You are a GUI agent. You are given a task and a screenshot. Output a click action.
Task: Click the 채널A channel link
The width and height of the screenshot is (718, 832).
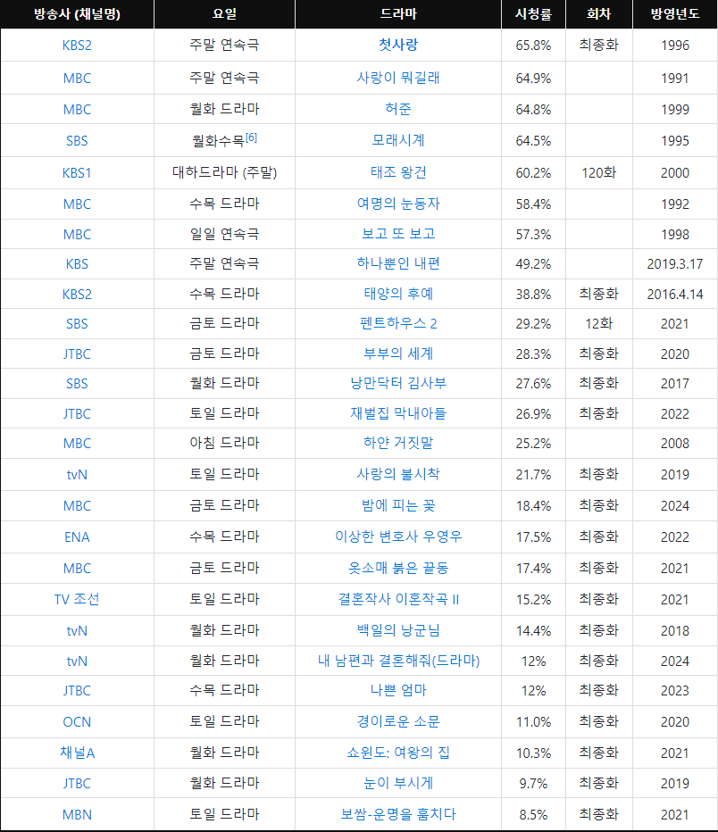[77, 753]
